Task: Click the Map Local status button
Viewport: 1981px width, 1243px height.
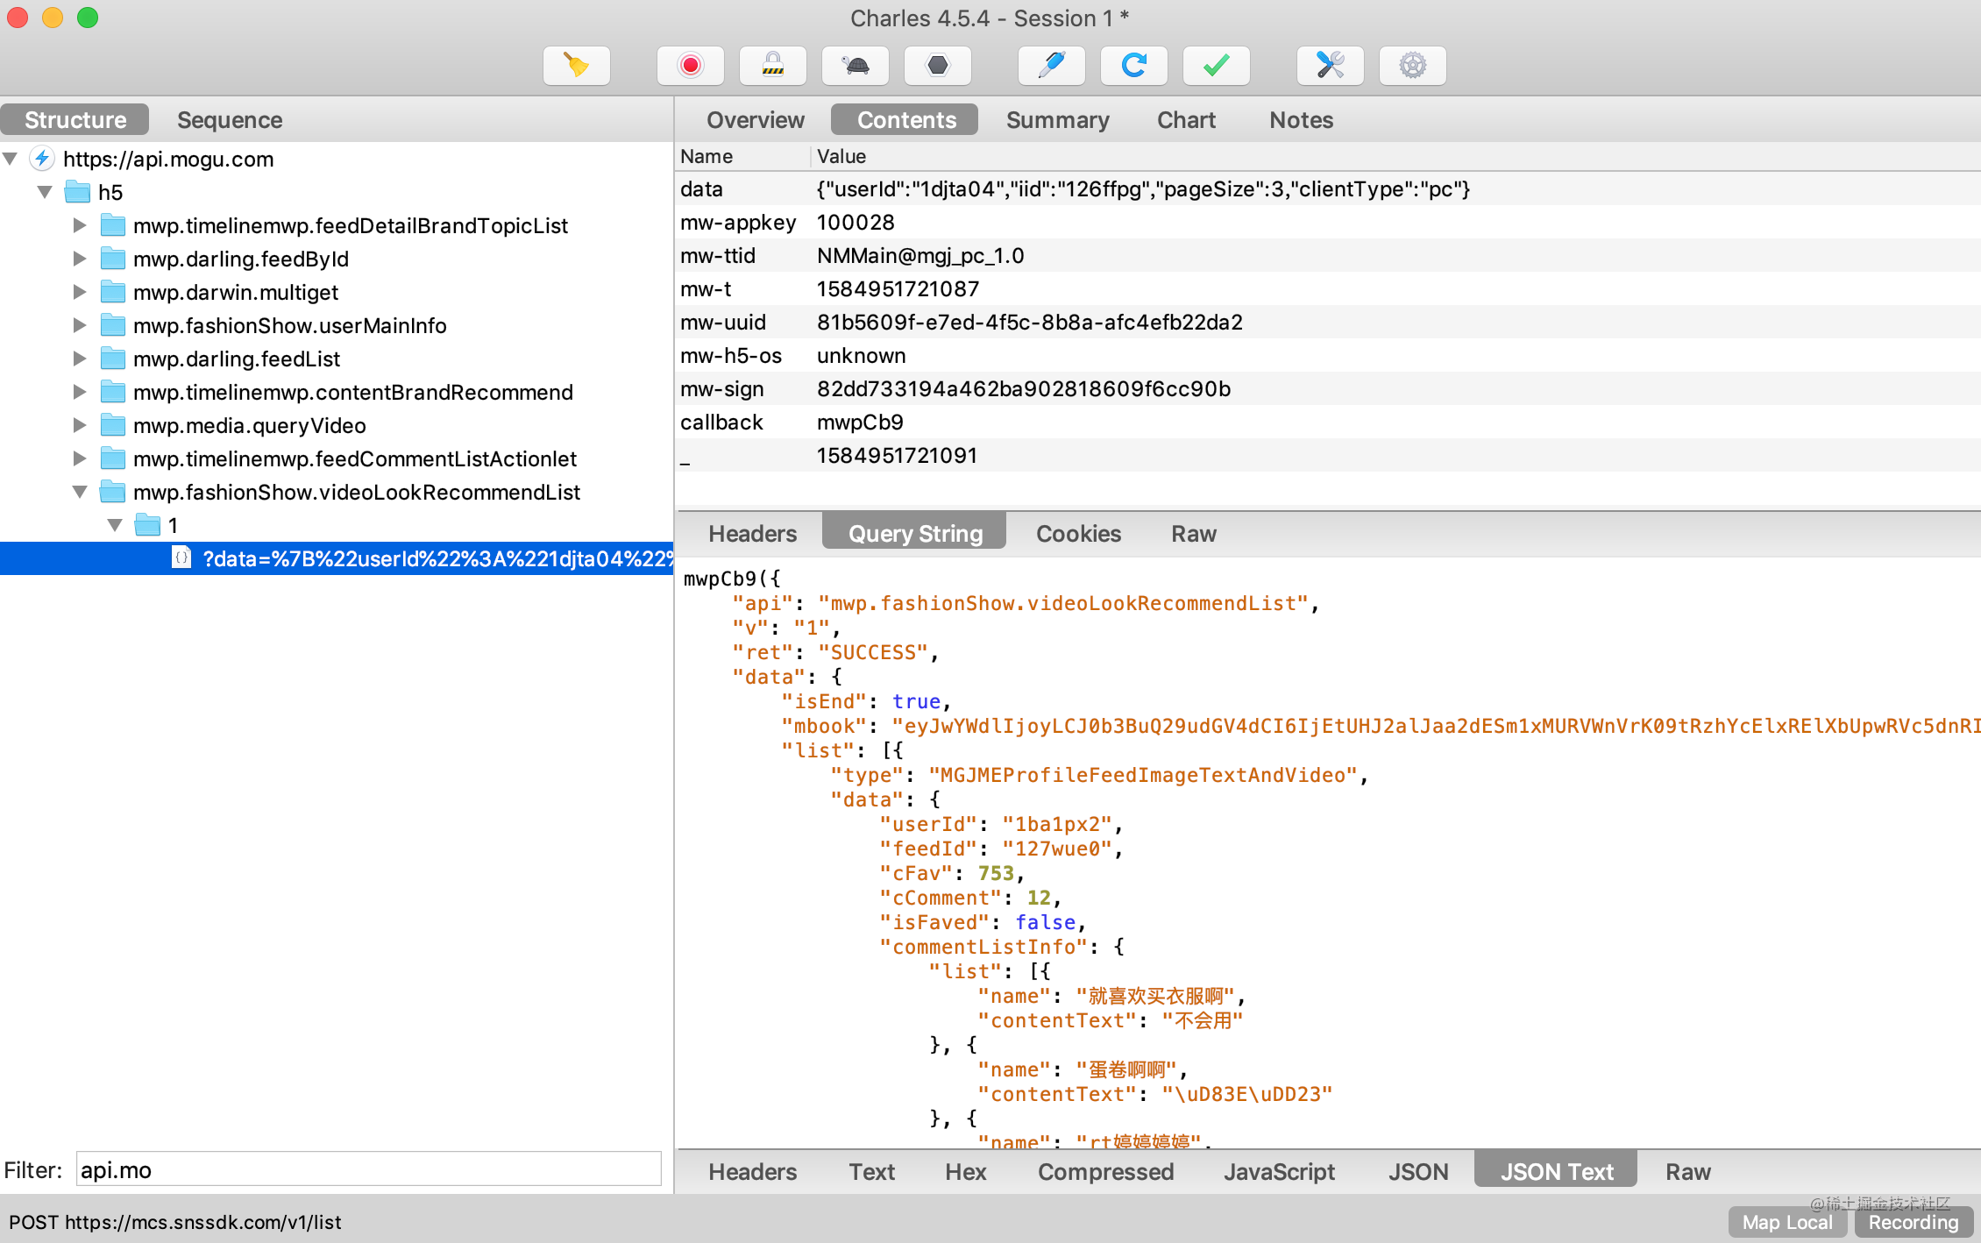Action: pyautogui.click(x=1787, y=1222)
